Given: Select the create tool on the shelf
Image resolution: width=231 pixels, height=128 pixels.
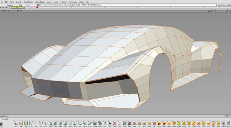Looking at the screenshot, I should click(209, 124).
